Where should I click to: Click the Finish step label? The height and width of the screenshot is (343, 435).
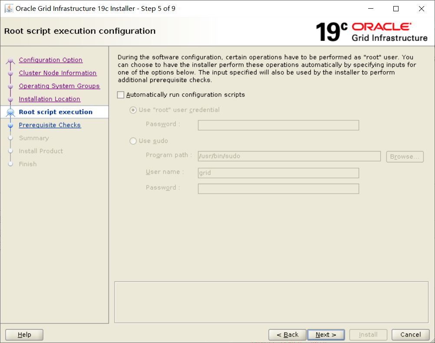(x=28, y=164)
